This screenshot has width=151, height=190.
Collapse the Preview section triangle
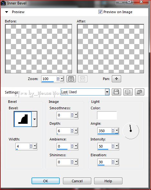(x=6, y=12)
